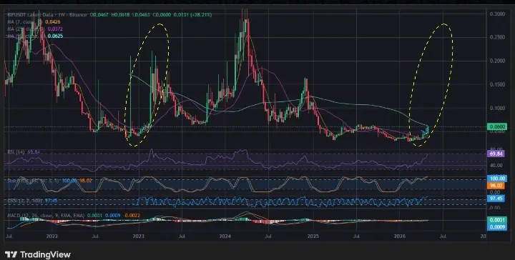Image resolution: width=515 pixels, height=260 pixels.
Task: Click the 0.0600 current price label
Action: [497, 126]
